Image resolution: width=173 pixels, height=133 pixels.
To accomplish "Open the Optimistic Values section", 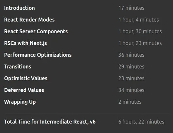I will (x=26, y=78).
